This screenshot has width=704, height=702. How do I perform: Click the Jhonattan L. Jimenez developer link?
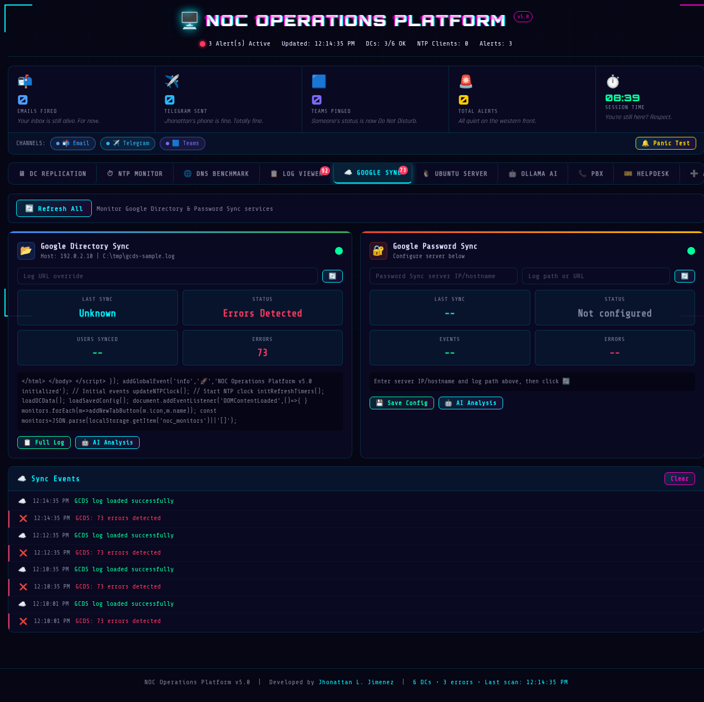356,683
